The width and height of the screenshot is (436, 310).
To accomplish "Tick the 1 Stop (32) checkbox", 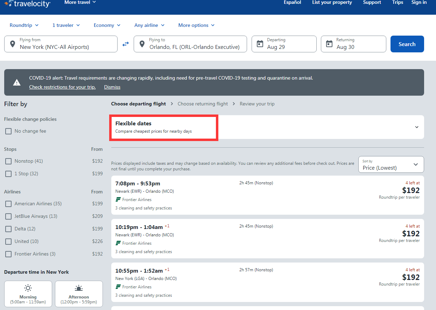I will click(x=8, y=174).
